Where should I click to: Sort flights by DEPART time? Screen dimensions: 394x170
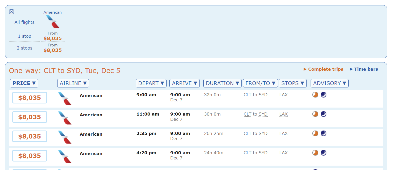(x=151, y=83)
